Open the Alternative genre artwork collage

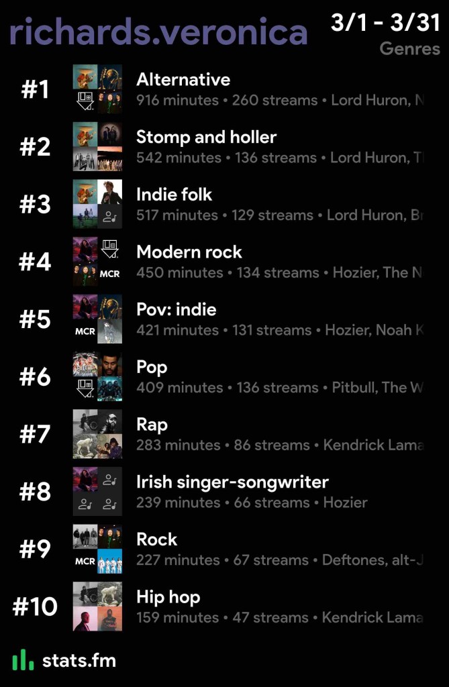(x=97, y=89)
